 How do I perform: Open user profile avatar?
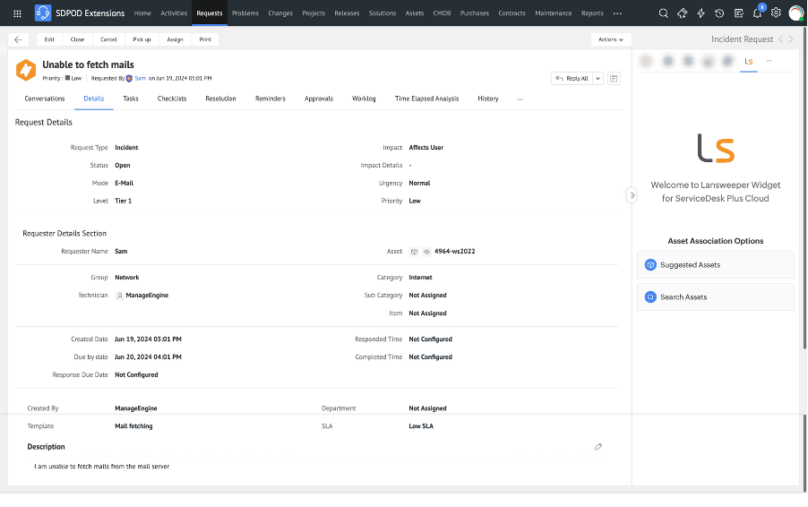(796, 13)
